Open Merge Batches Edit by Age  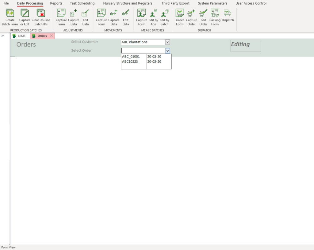coord(153,13)
